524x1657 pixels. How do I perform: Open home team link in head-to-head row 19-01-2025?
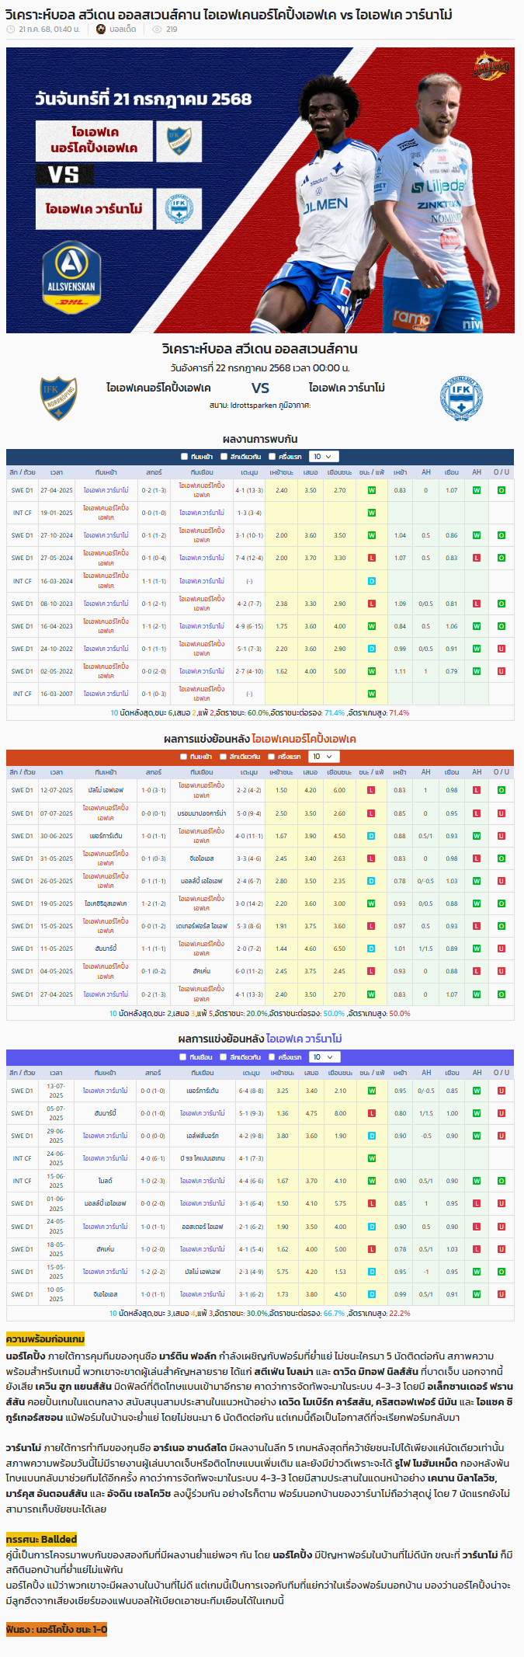(106, 513)
